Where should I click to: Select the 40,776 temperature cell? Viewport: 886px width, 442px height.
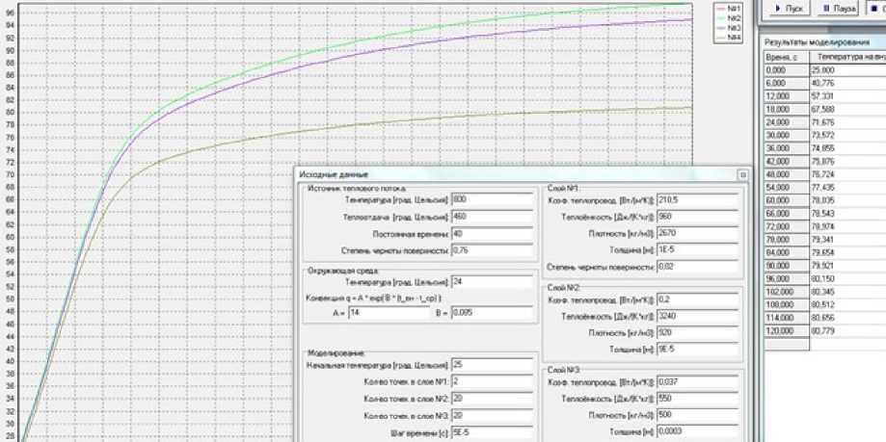[847, 83]
